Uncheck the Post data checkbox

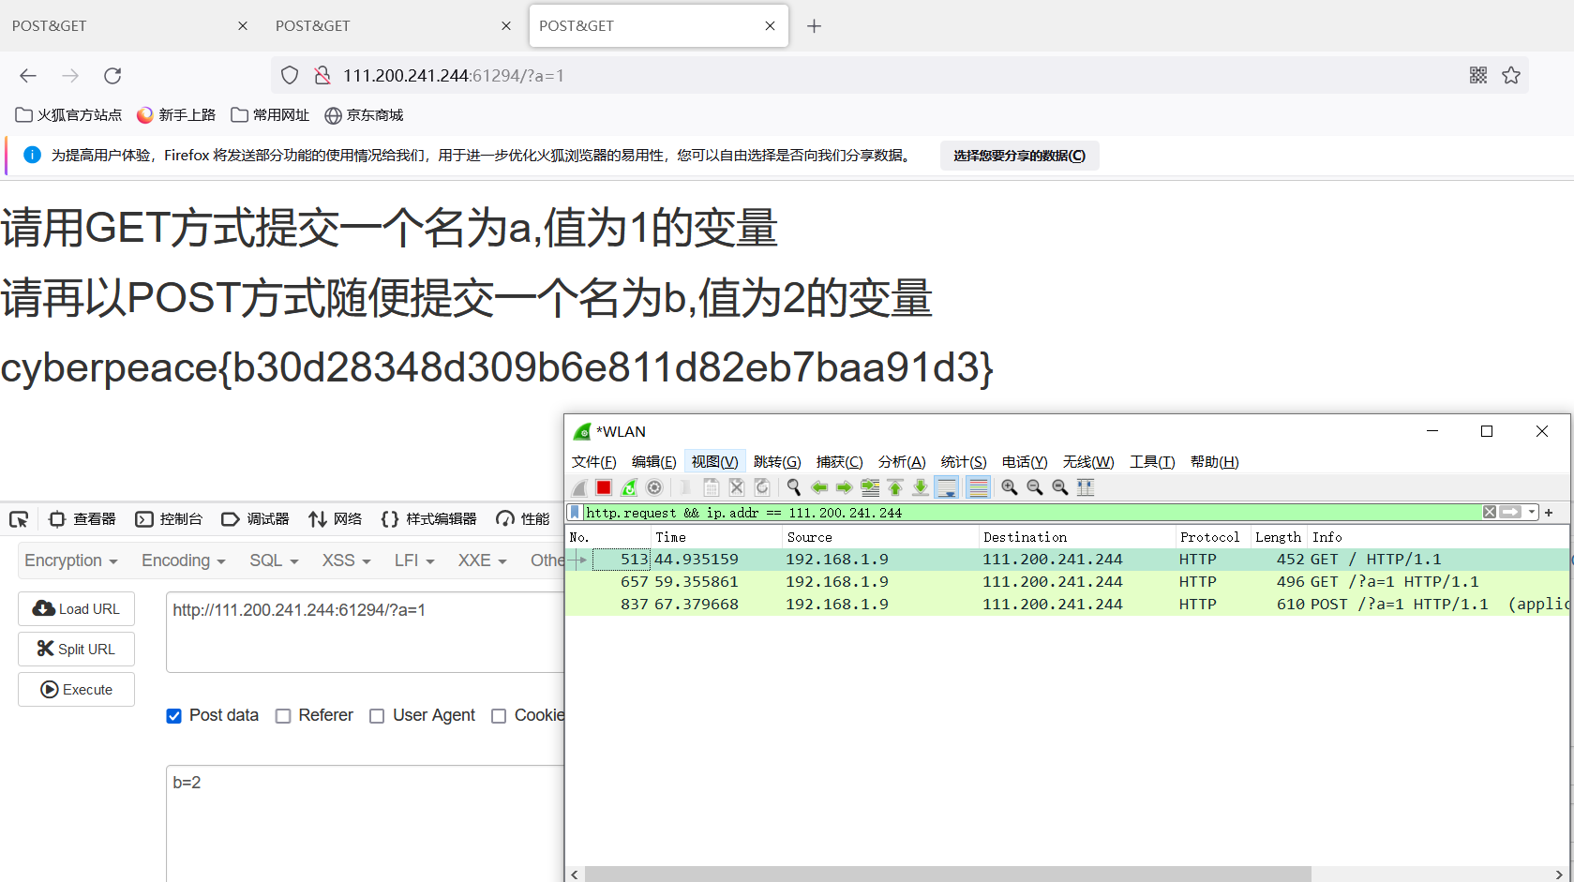pyautogui.click(x=174, y=716)
